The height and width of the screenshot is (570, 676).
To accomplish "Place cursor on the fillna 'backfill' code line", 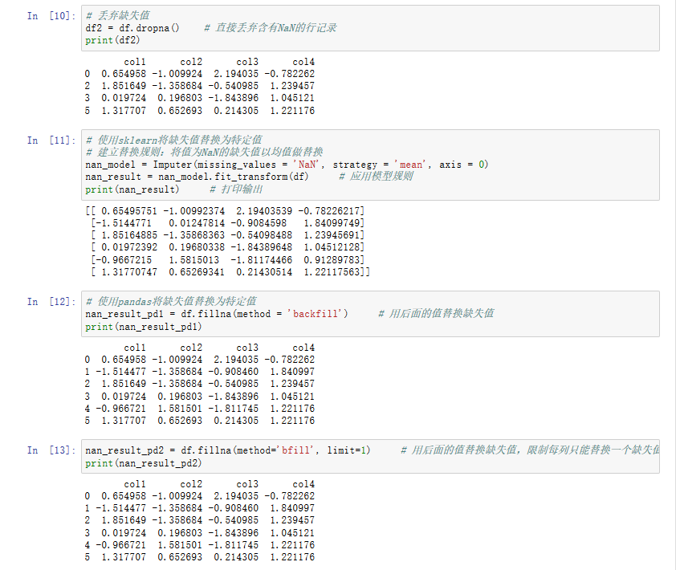I will click(x=216, y=314).
